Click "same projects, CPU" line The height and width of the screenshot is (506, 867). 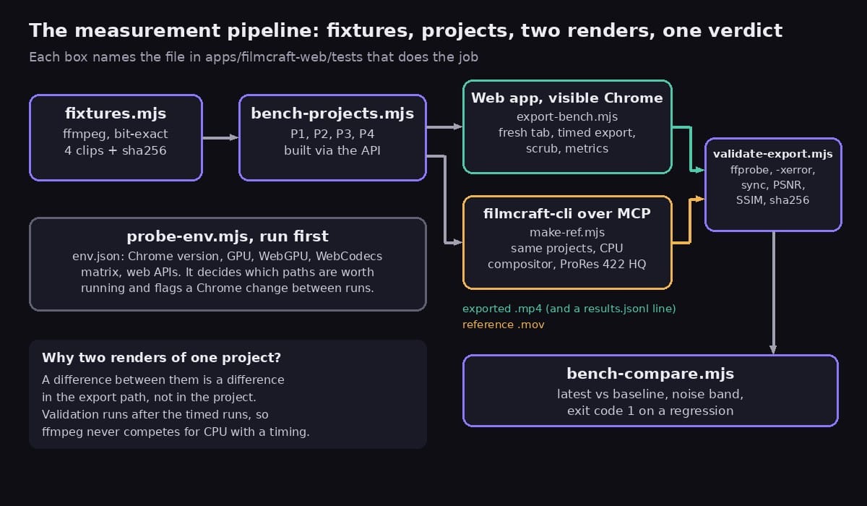point(567,248)
